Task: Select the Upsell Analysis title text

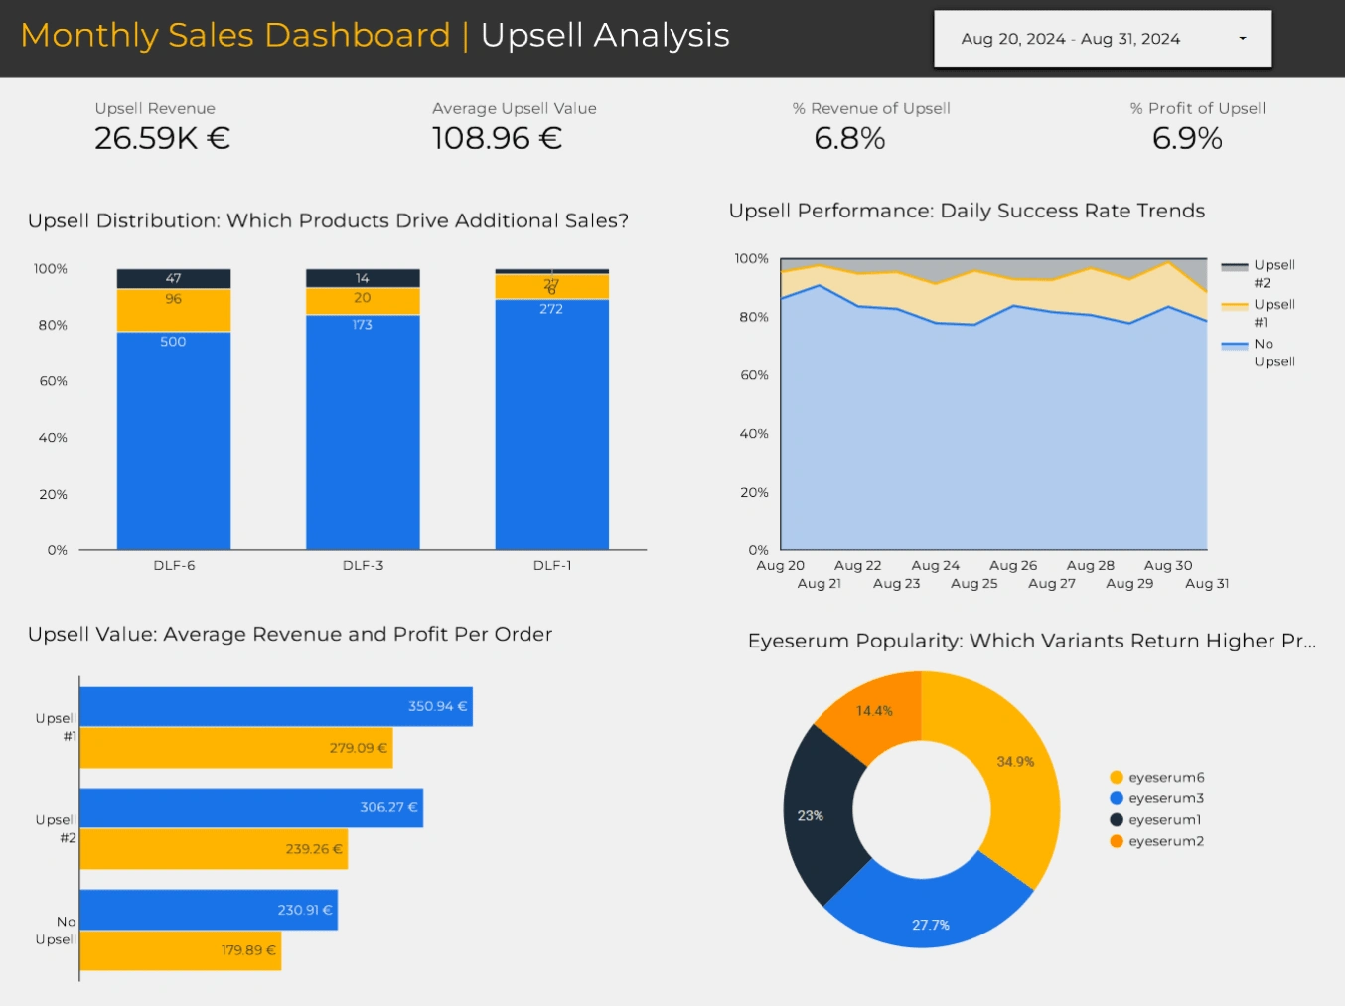Action: 605,35
